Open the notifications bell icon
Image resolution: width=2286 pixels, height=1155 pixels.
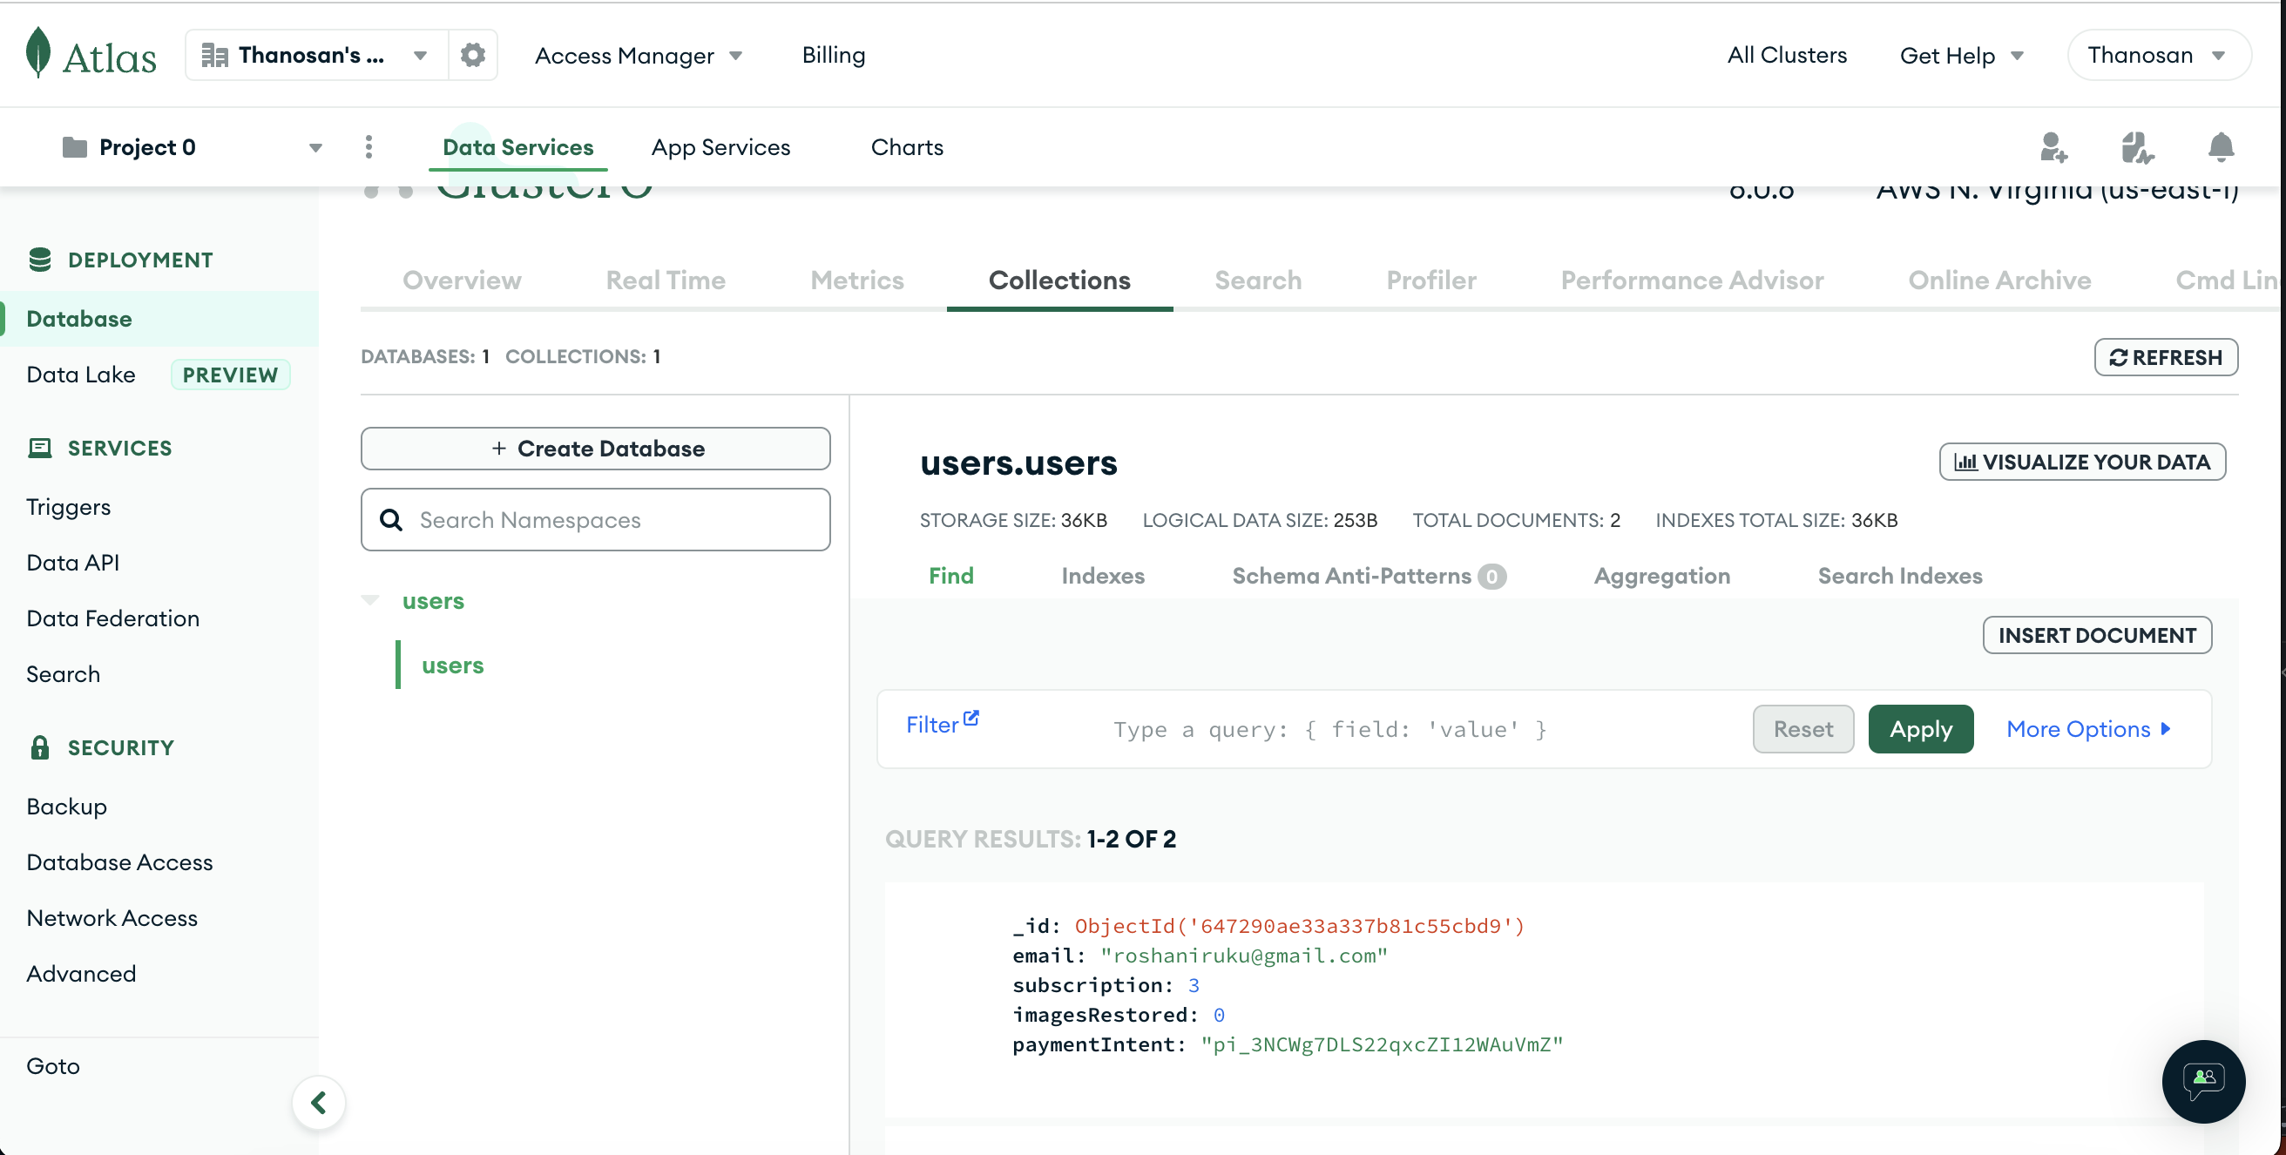tap(2221, 147)
